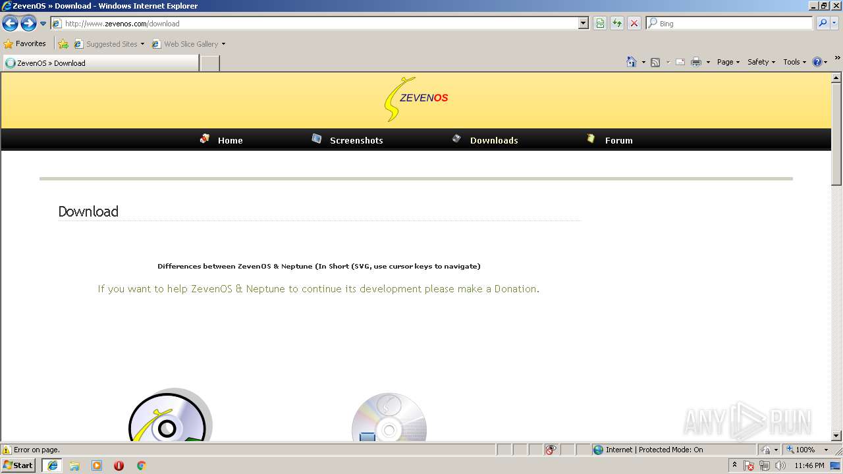Viewport: 843px width, 474px height.
Task: Click the red Stop loading icon
Action: tap(634, 23)
